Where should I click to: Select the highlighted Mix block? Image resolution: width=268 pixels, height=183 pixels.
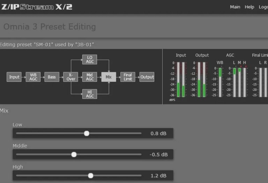[x=109, y=77]
